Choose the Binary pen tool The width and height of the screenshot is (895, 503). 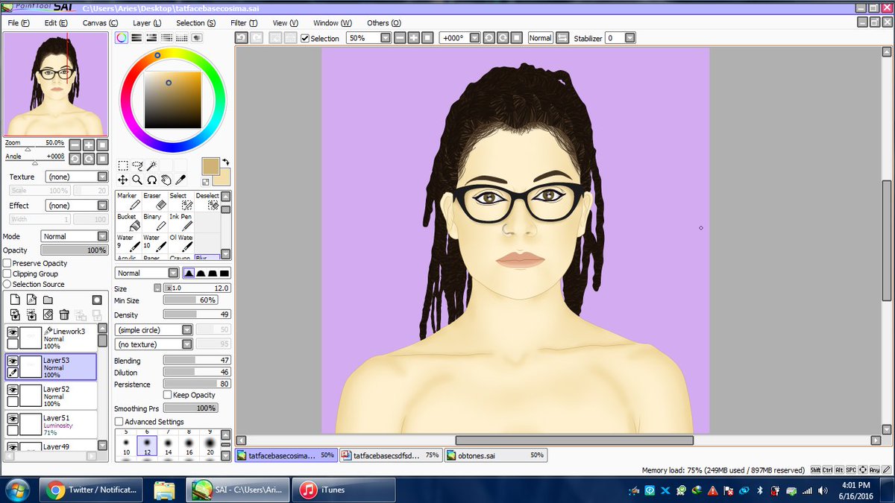[x=154, y=222]
